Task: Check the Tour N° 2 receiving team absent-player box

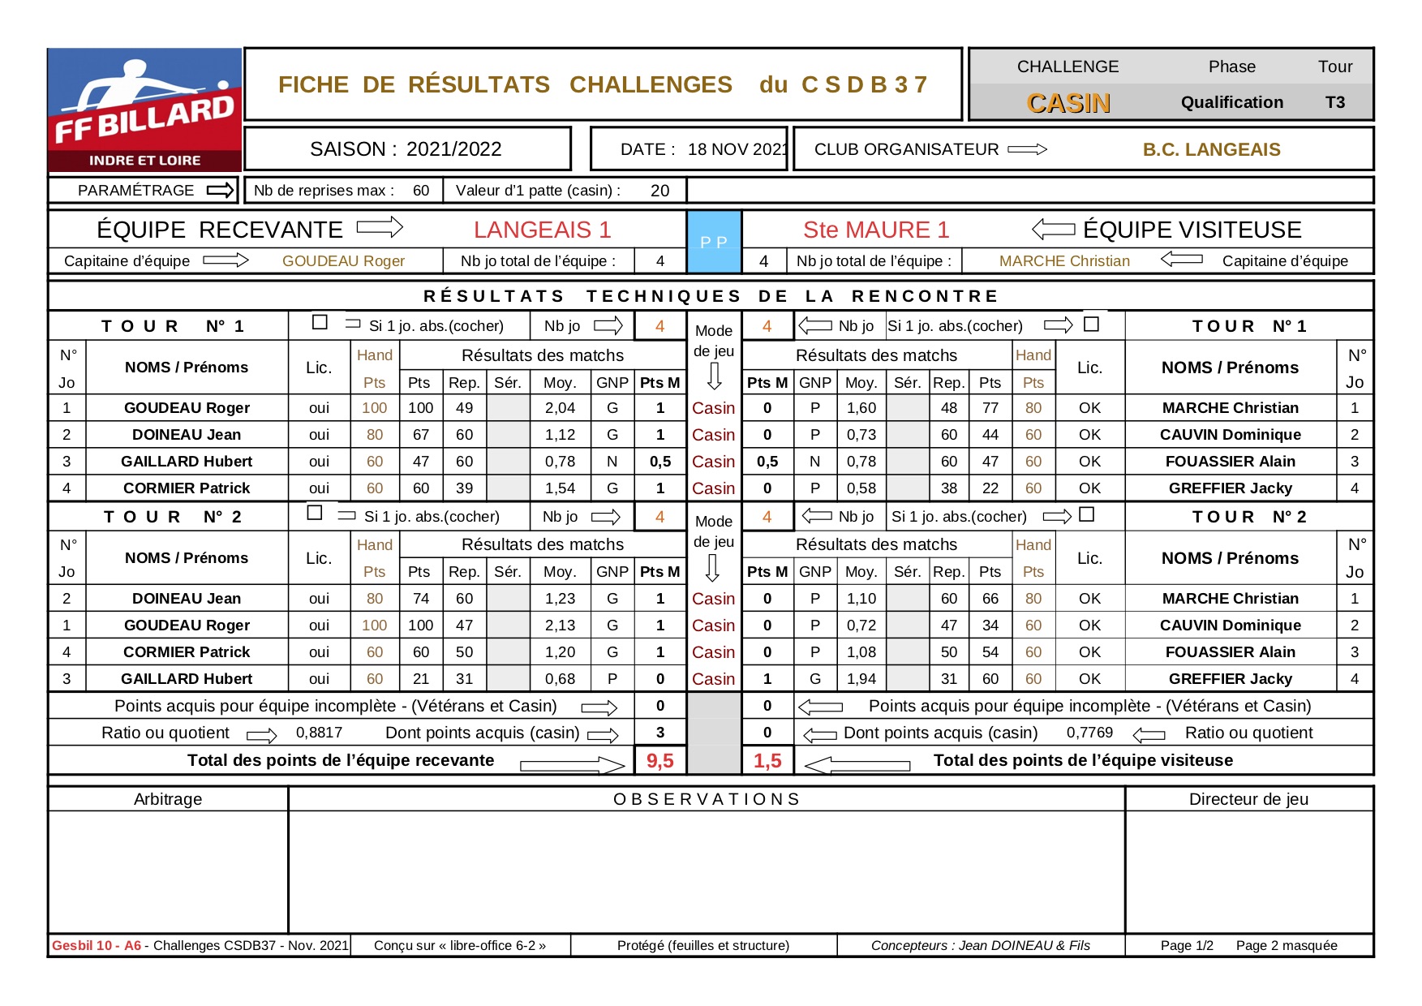Action: pos(315,513)
